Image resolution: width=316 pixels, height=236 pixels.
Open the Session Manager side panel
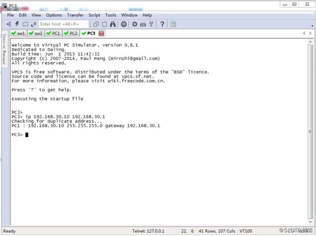point(4,49)
